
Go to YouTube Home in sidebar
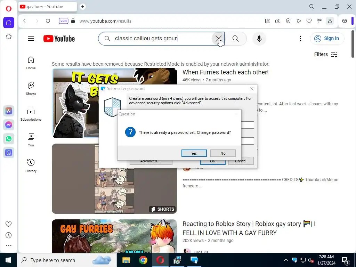(x=31, y=63)
